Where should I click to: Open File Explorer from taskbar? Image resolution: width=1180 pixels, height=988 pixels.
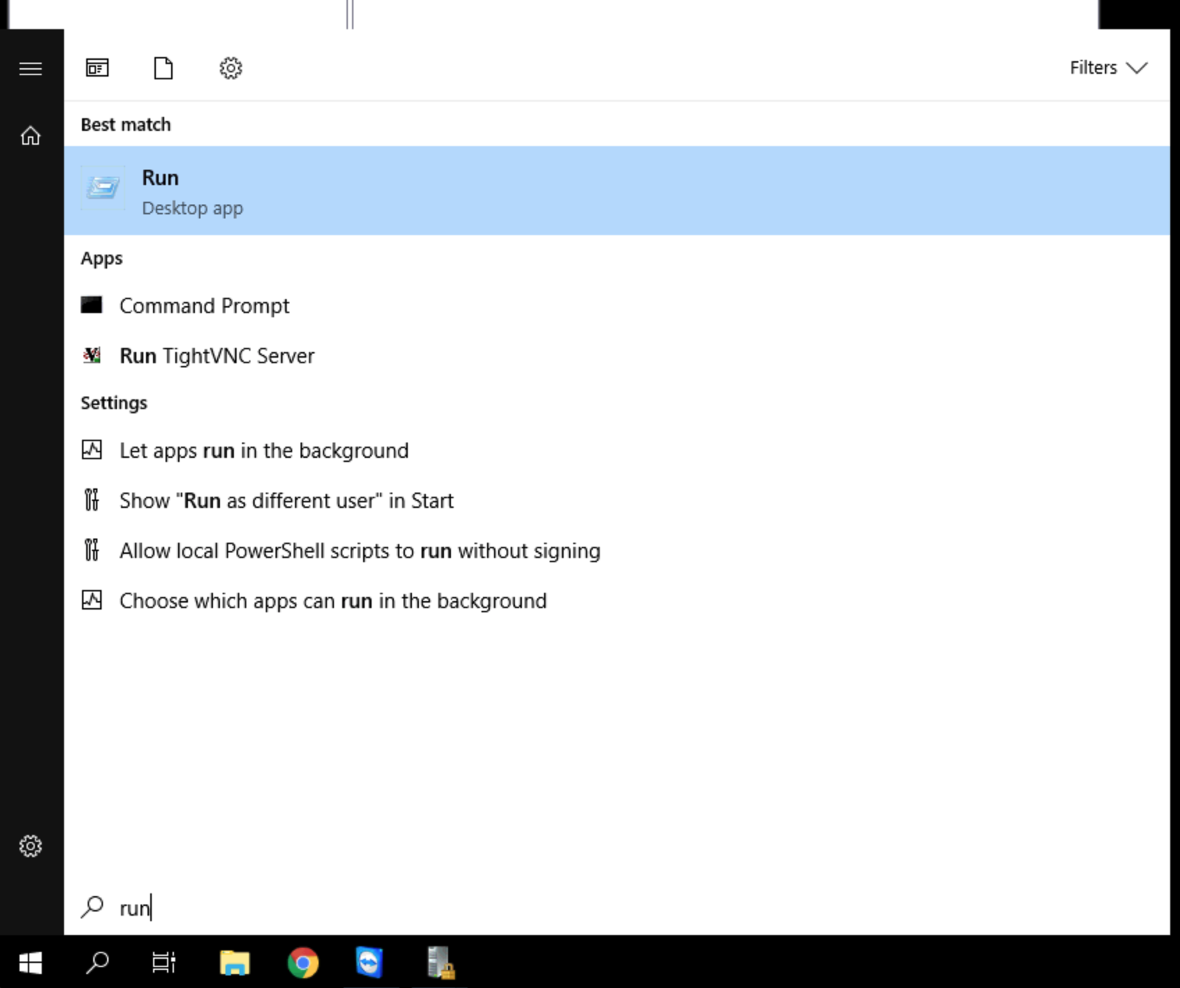234,963
